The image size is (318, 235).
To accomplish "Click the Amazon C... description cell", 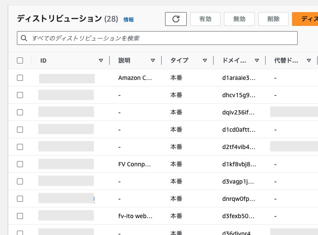I will click(x=135, y=78).
